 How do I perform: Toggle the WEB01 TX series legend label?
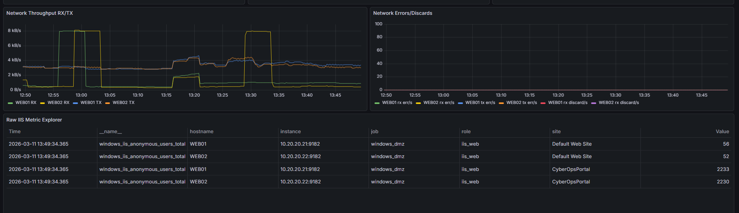[x=91, y=103]
